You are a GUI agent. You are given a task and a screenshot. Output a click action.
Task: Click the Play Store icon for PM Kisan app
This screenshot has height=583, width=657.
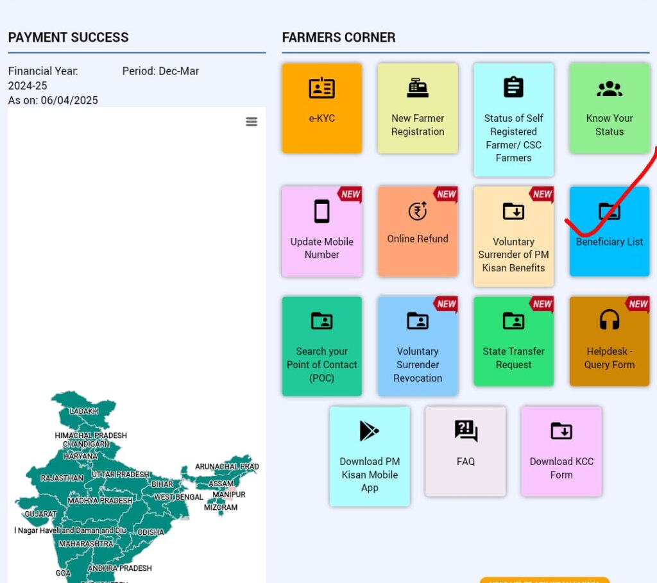click(x=369, y=431)
